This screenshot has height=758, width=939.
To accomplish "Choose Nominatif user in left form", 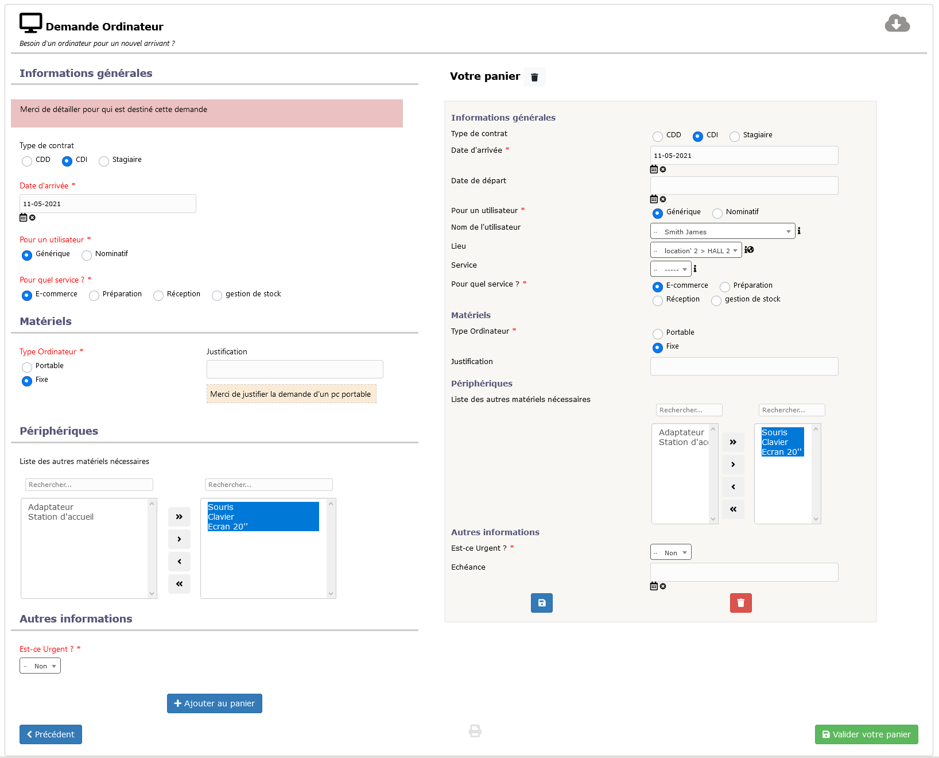I will [x=87, y=256].
